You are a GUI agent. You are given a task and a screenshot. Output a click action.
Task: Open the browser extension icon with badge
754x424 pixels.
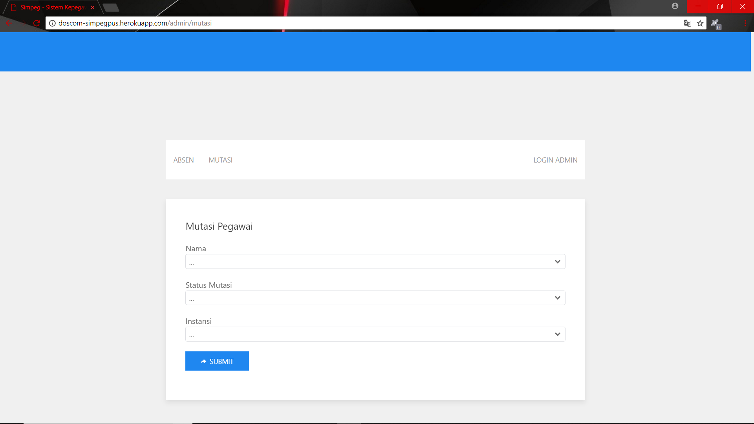715,24
